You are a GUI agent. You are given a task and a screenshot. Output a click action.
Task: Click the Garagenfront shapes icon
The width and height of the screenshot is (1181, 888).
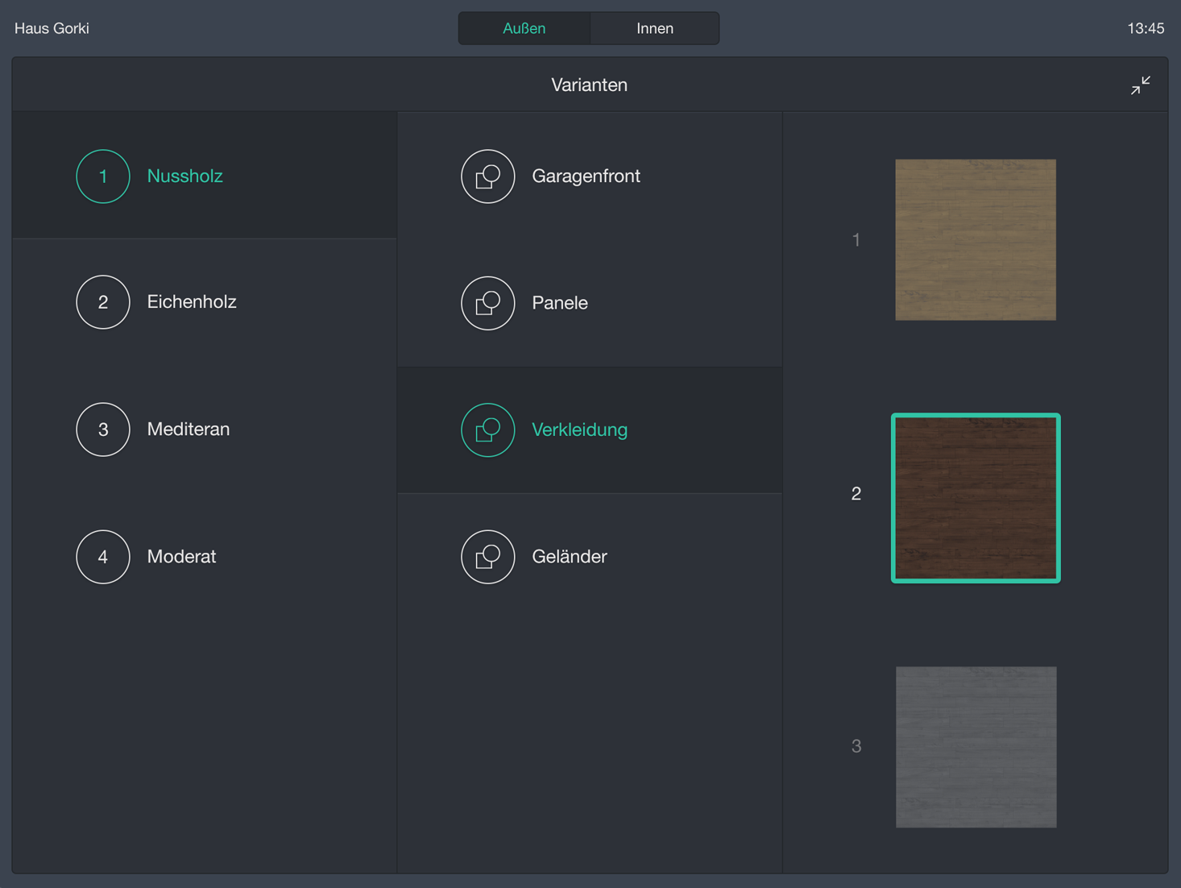click(487, 176)
